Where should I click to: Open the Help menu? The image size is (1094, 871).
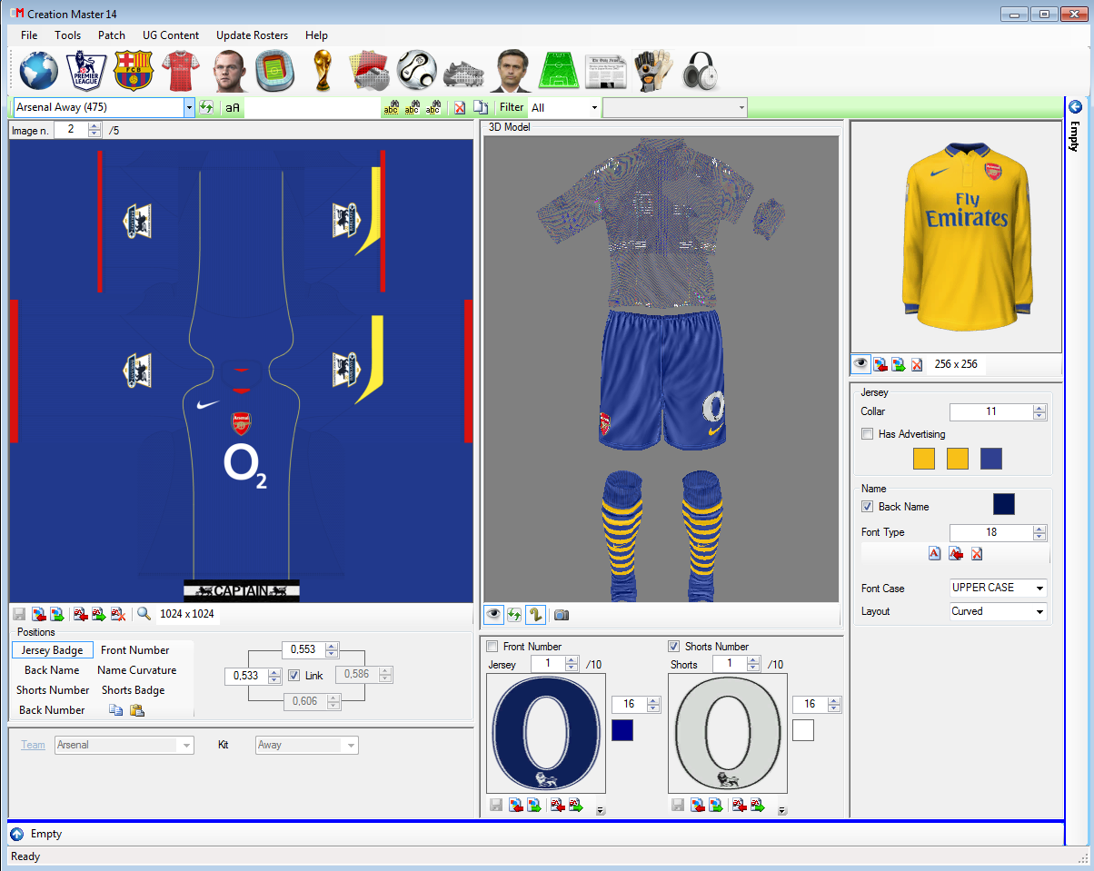click(x=316, y=35)
